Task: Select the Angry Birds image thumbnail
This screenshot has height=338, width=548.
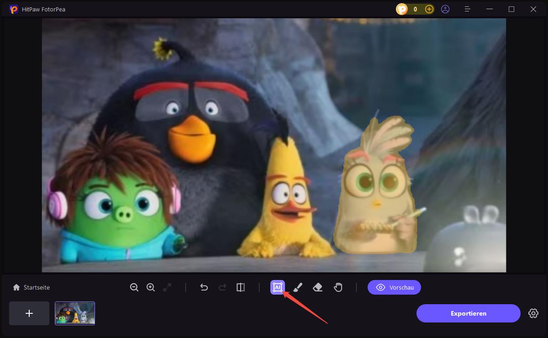Action: coord(75,313)
